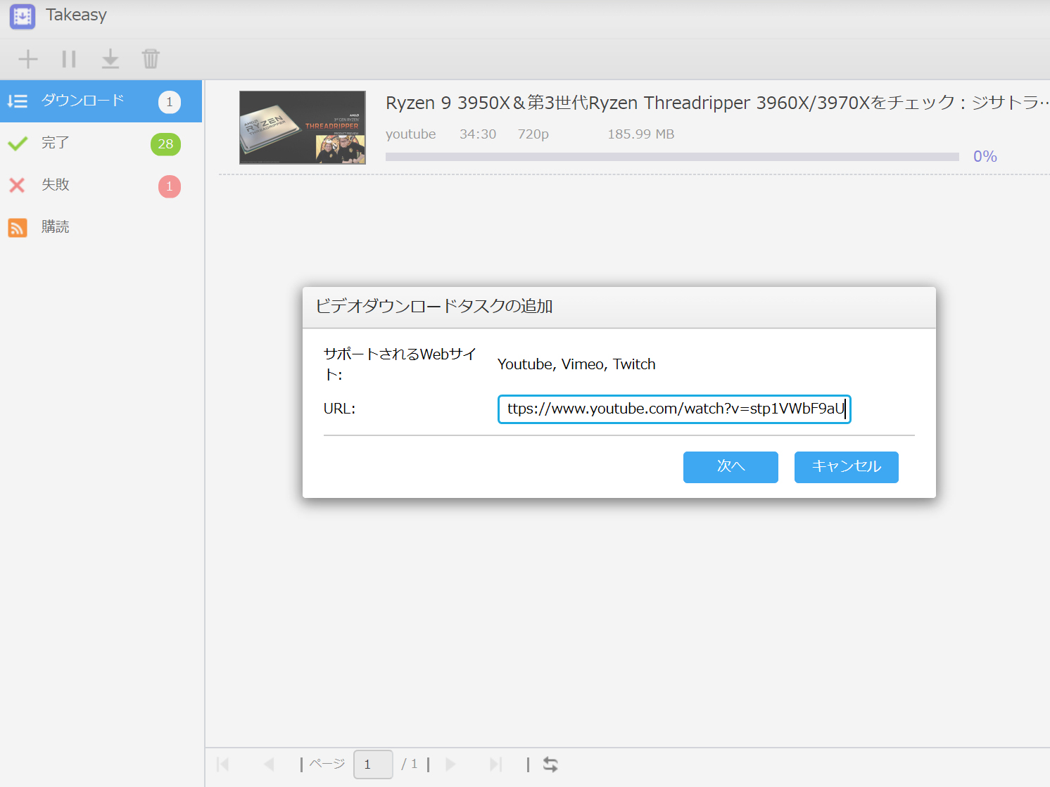Go to previous page arrow icon

(x=269, y=764)
